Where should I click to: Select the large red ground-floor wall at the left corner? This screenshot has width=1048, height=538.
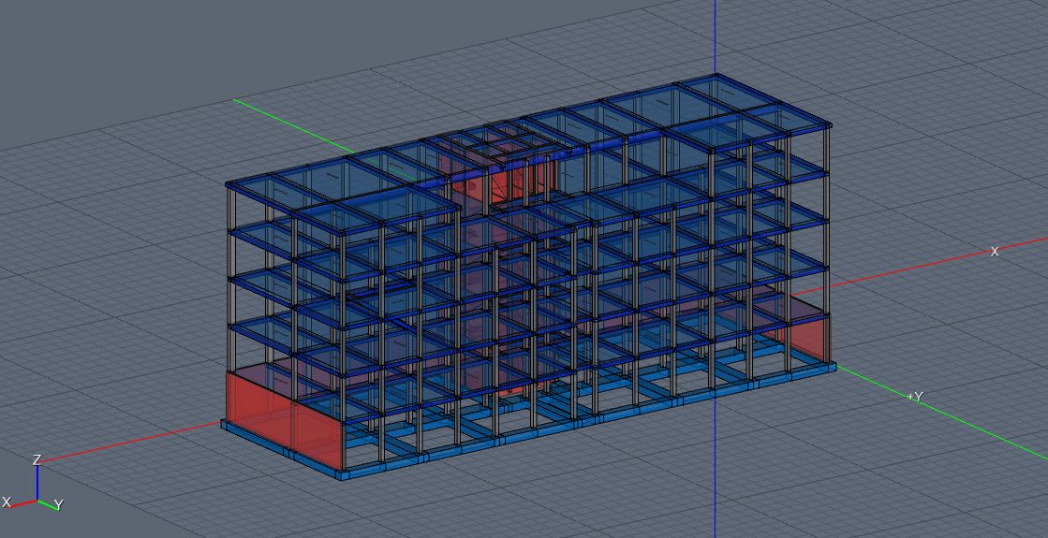[x=286, y=418]
